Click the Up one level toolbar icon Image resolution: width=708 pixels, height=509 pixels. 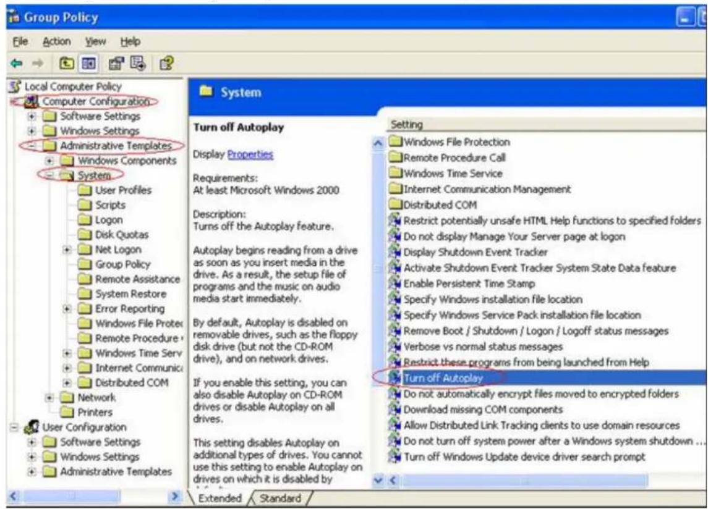[67, 64]
